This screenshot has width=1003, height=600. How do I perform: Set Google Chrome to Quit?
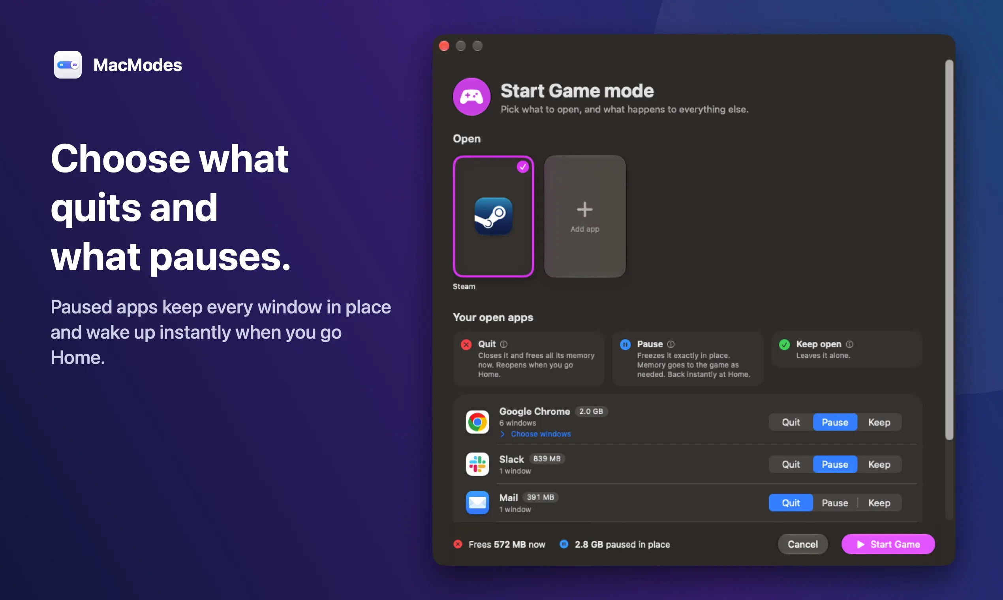[x=791, y=422]
